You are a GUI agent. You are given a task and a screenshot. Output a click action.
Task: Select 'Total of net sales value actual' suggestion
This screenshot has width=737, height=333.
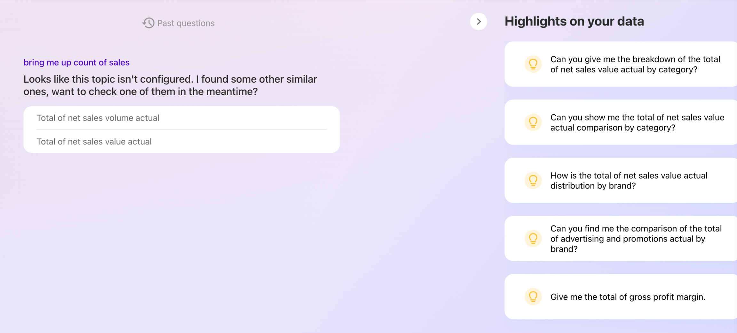coord(94,142)
